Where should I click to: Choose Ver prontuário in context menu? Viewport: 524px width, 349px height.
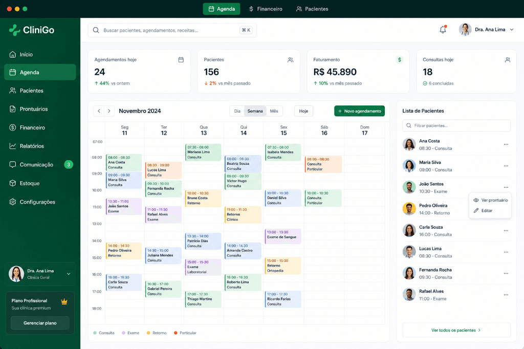click(490, 200)
